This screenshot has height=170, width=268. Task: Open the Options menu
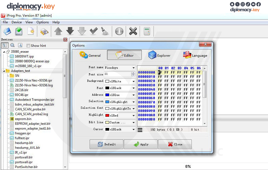[42, 22]
